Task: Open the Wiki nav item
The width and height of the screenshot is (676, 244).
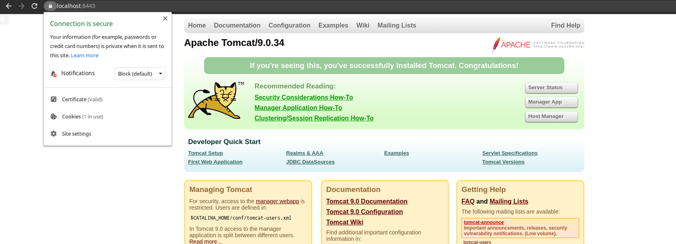Action: [x=363, y=25]
